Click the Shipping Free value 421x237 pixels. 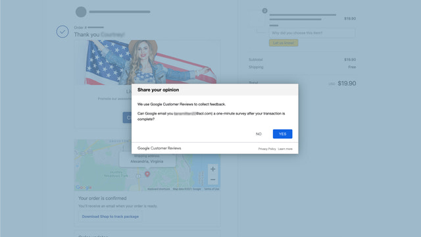(352, 67)
